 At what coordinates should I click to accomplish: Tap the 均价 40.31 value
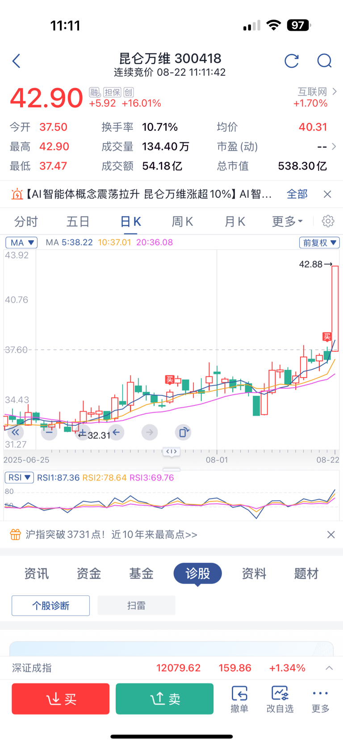pos(313,127)
